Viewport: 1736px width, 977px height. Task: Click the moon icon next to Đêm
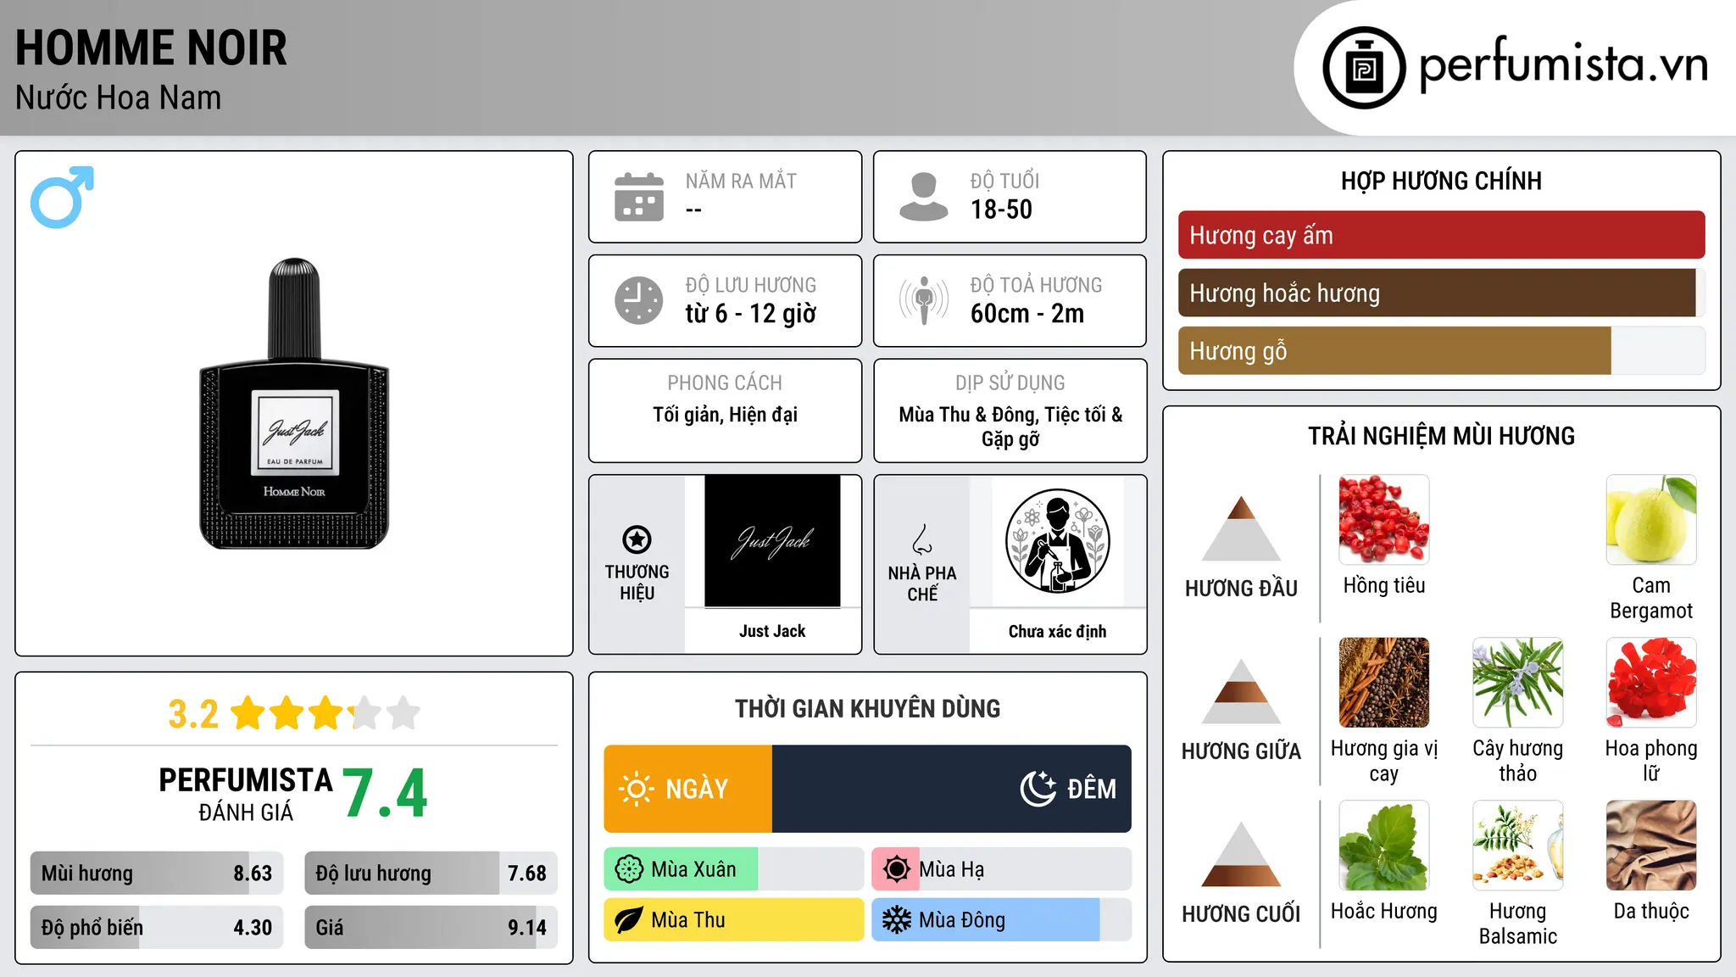click(1038, 789)
